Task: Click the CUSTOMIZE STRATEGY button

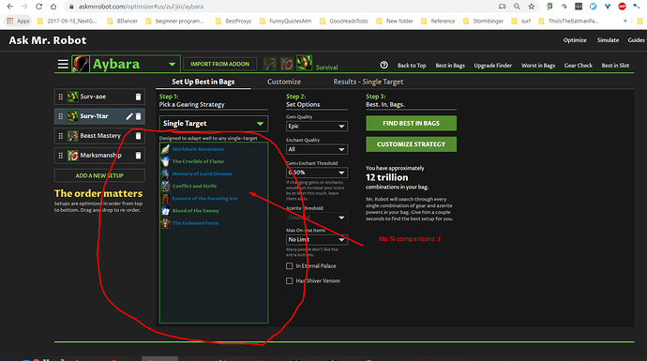Action: (x=411, y=144)
